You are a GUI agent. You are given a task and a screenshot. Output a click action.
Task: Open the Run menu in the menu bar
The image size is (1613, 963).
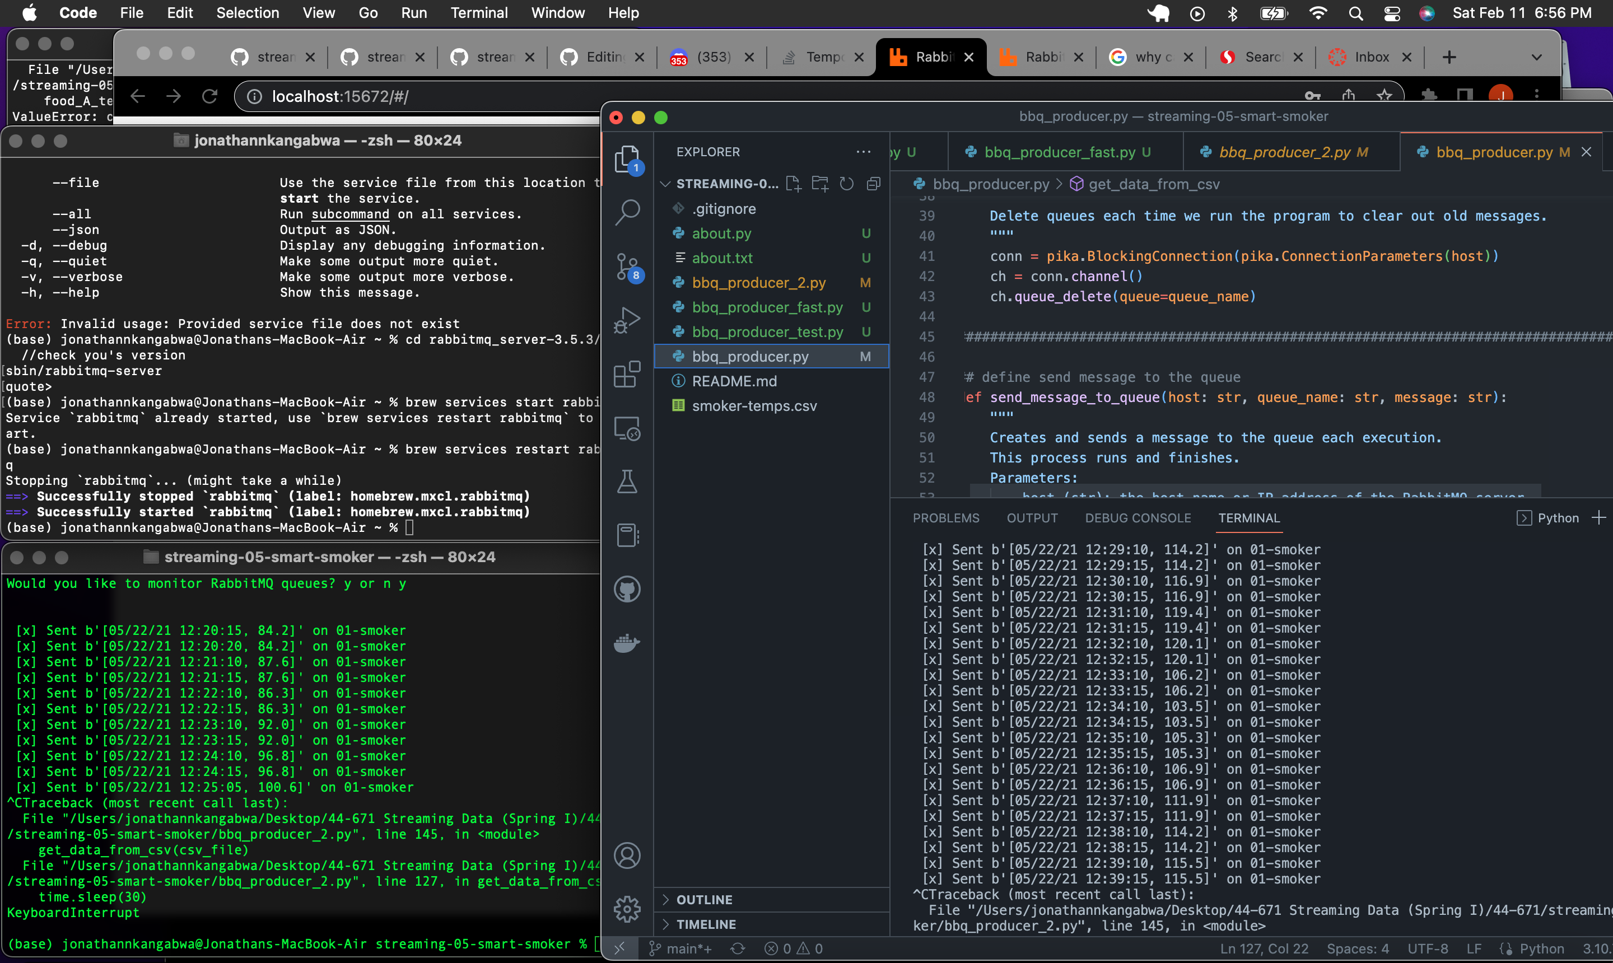[413, 12]
